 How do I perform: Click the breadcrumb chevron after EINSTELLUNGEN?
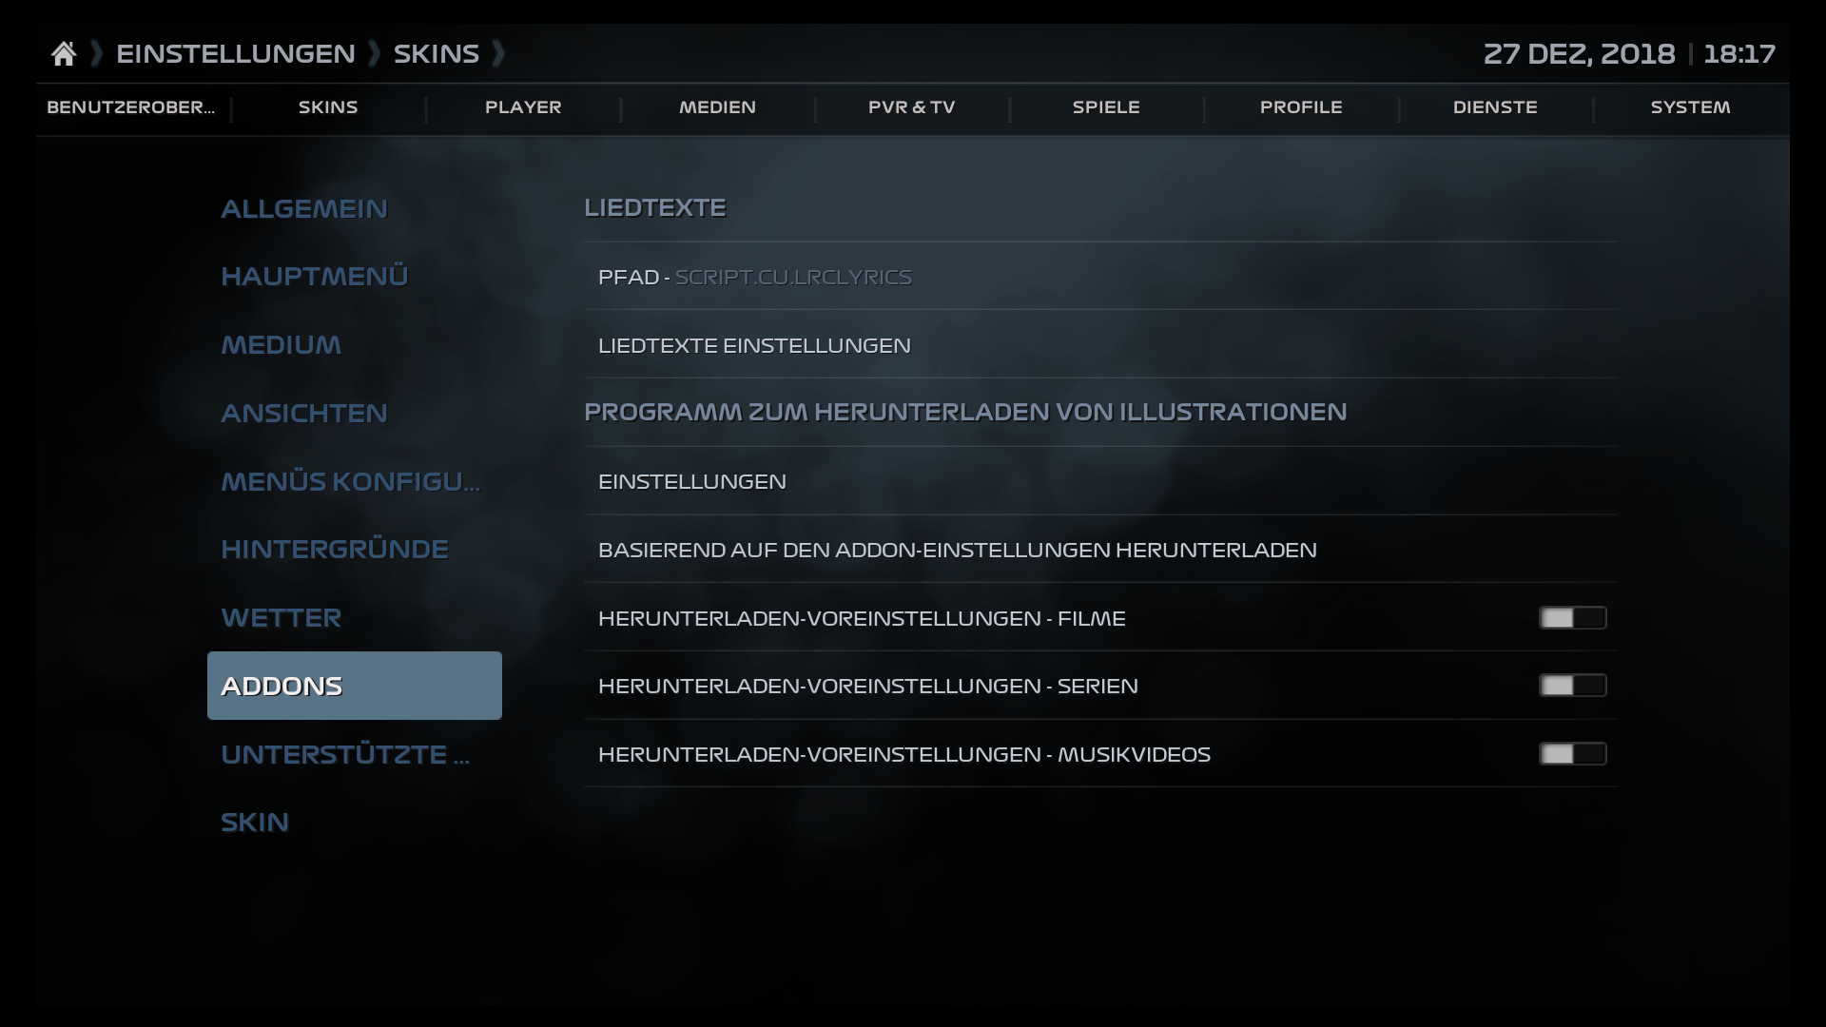pyautogui.click(x=375, y=53)
